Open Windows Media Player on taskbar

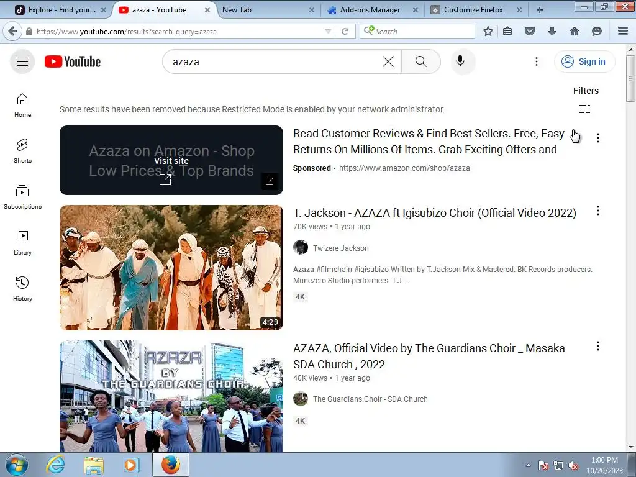point(131,465)
